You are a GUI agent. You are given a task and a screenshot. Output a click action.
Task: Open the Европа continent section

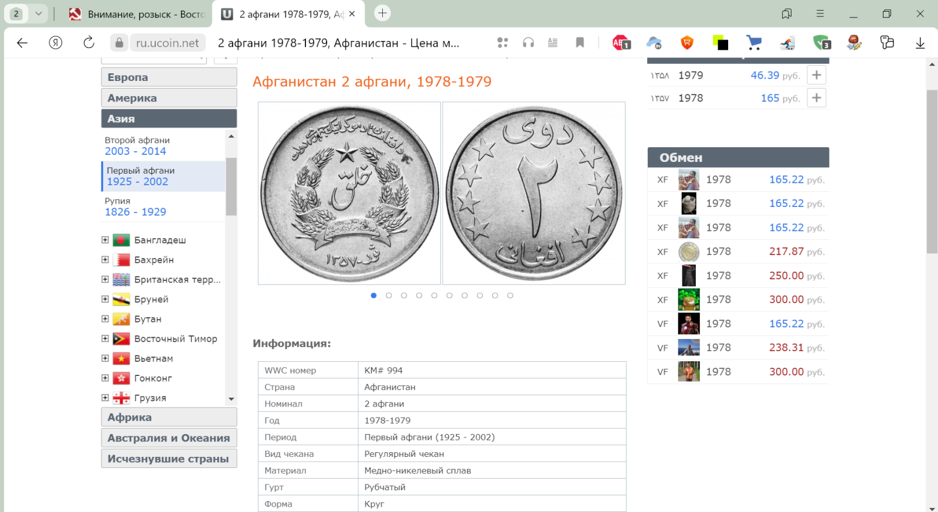169,77
